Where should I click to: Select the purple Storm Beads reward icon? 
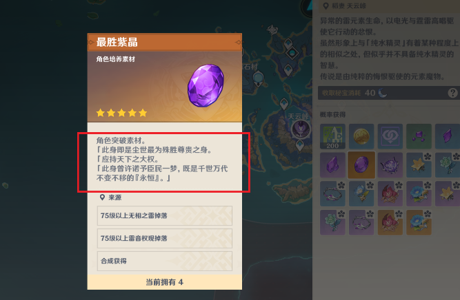pos(390,165)
